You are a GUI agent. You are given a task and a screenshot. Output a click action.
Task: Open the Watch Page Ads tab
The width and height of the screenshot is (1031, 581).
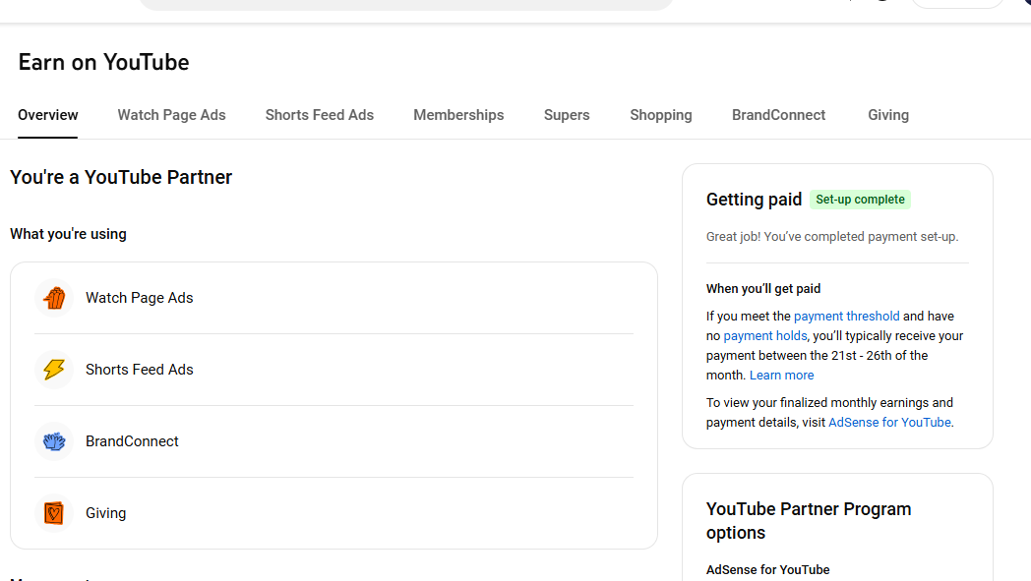pos(171,115)
